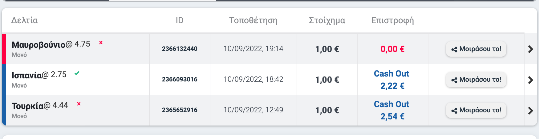Cash Out the Τουρκία bet for 2,54 €
This screenshot has width=539, height=139.
coord(392,110)
